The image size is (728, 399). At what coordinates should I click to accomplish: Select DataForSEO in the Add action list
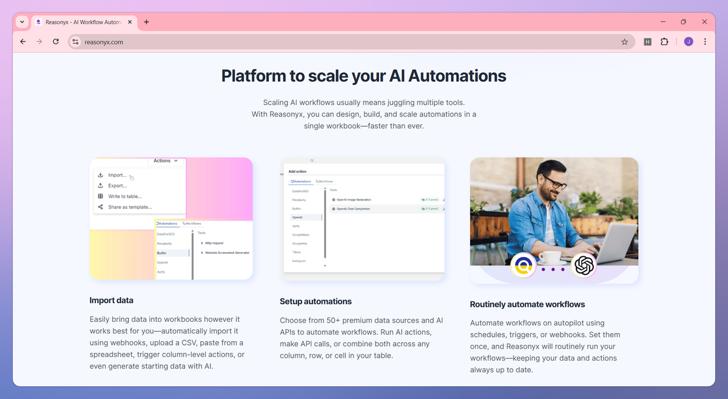[302, 191]
